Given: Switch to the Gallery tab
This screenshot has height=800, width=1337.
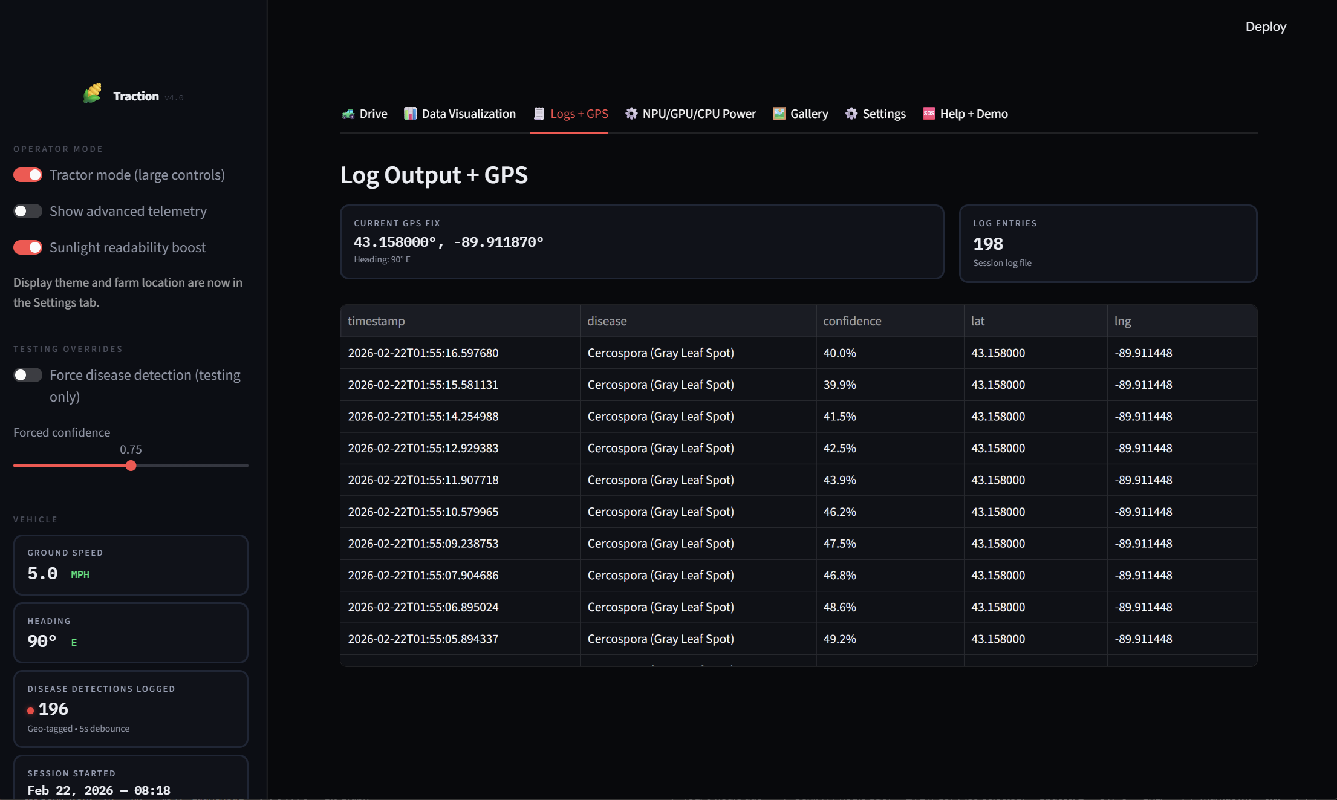Looking at the screenshot, I should (808, 114).
